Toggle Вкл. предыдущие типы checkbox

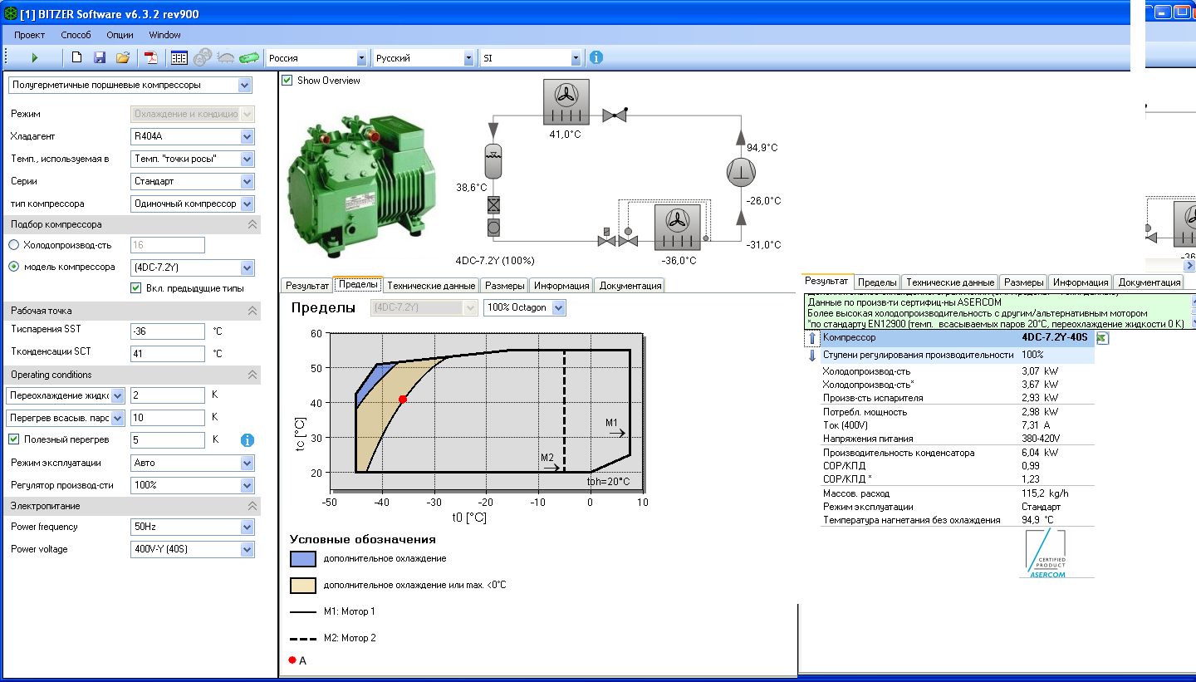pyautogui.click(x=136, y=288)
